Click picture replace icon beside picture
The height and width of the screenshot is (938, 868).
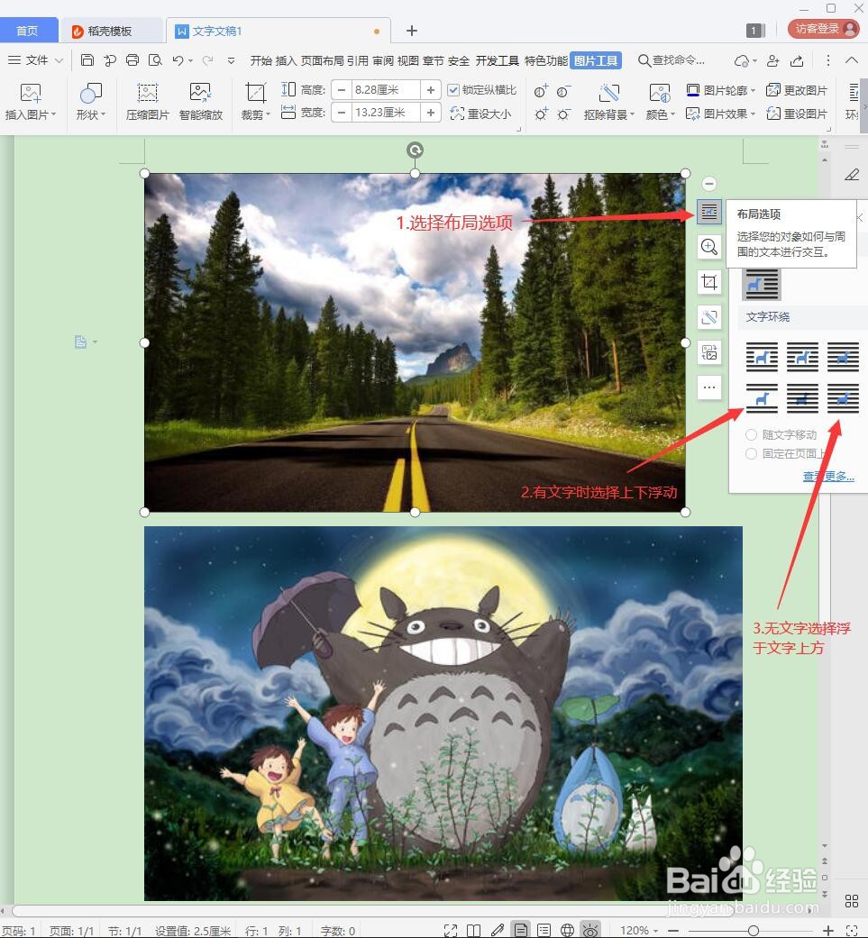708,352
